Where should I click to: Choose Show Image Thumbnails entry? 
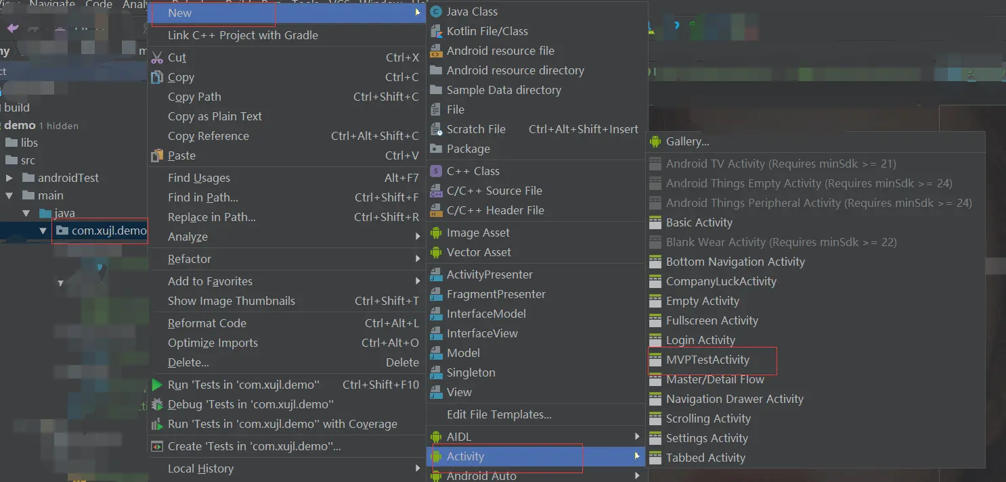pos(287,301)
